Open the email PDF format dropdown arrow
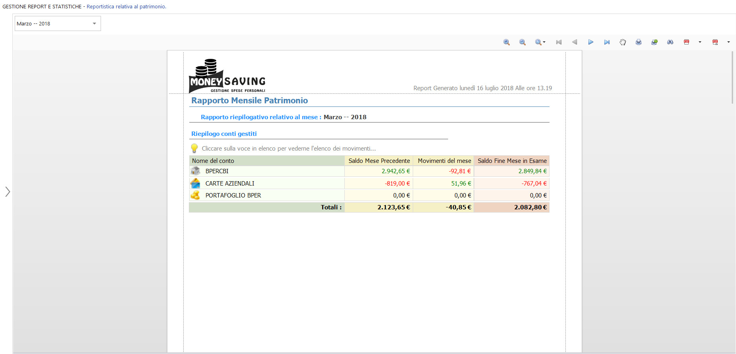This screenshot has height=354, width=736. [728, 42]
